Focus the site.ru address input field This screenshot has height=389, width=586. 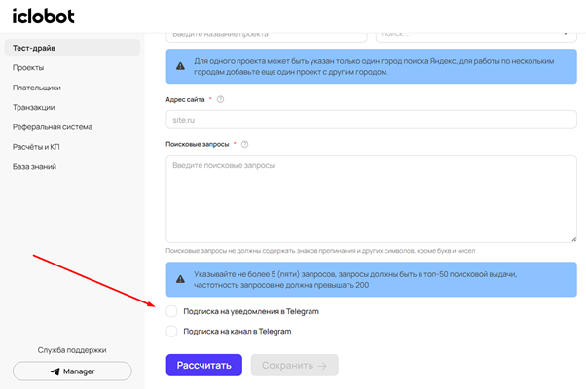tap(371, 120)
